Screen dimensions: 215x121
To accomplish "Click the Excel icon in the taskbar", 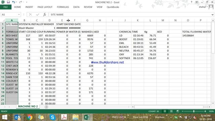I will (x=87, y=117).
